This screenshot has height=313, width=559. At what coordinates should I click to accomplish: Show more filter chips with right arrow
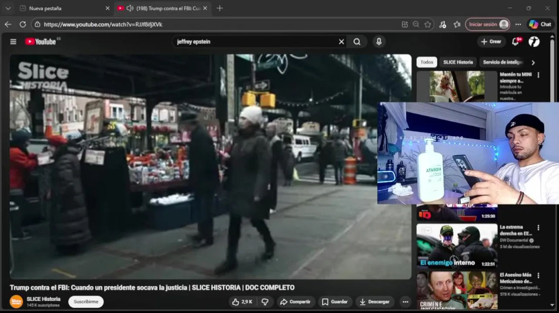pyautogui.click(x=533, y=63)
